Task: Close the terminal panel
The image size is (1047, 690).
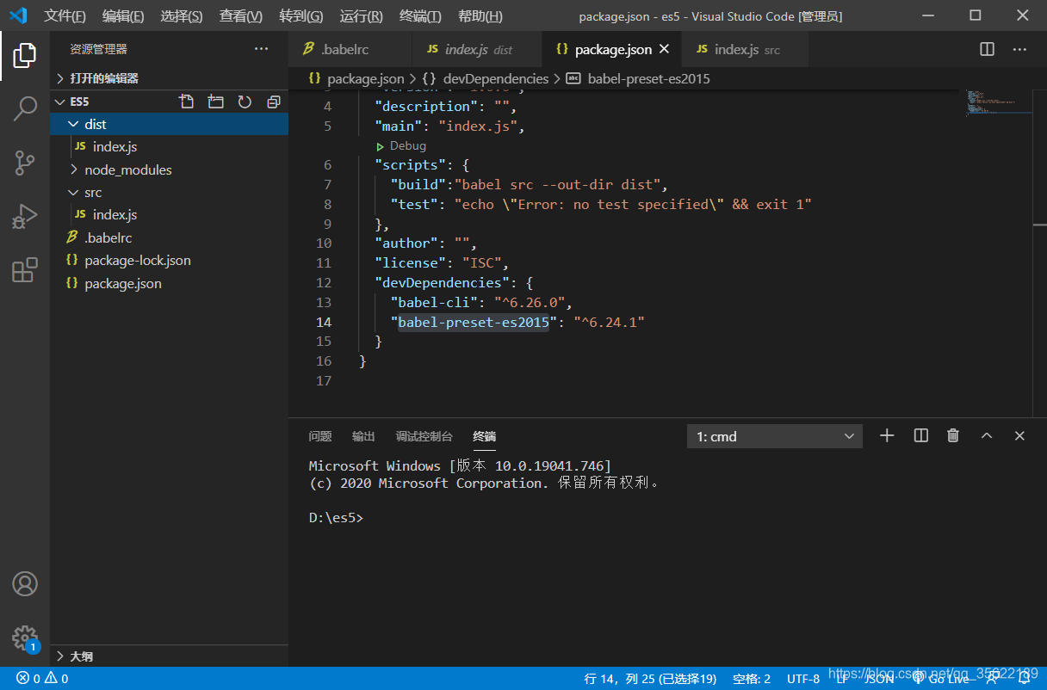Action: (1019, 436)
